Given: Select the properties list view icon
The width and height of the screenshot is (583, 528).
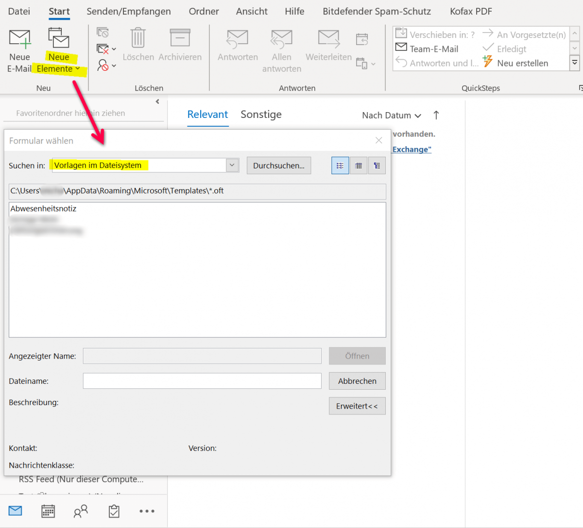Looking at the screenshot, I should pos(377,165).
